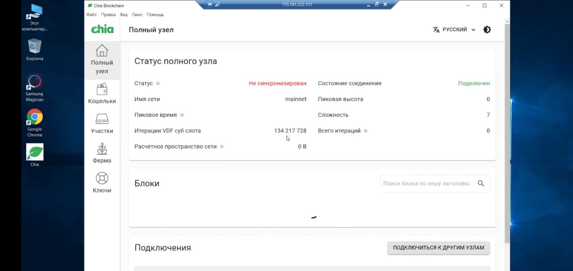Open the Full Node (Полный узел) sidebar section
Viewport: 573px width, 271px height.
[x=102, y=60]
